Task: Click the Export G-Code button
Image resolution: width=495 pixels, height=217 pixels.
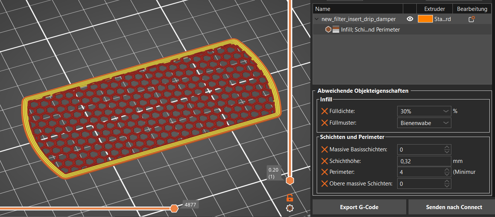Action: (359, 207)
